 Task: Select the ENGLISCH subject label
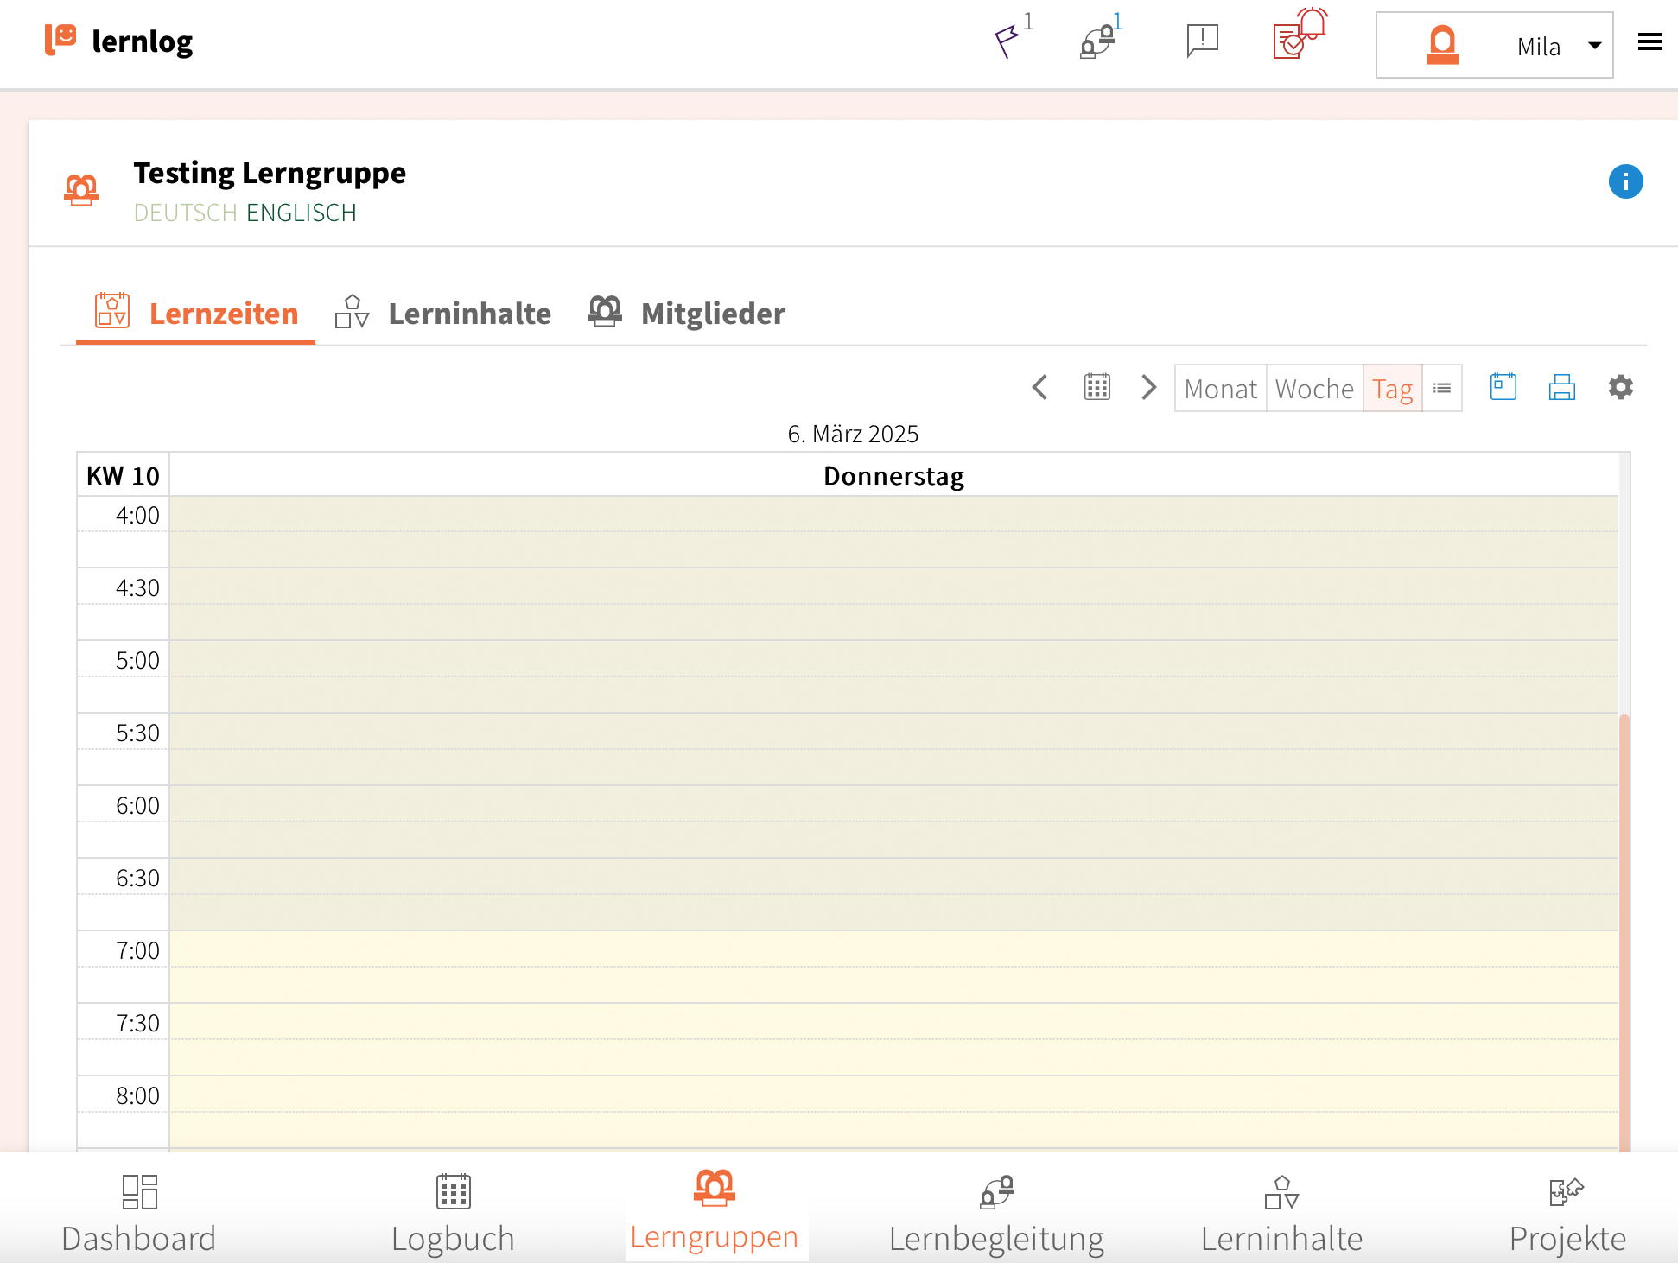(302, 213)
